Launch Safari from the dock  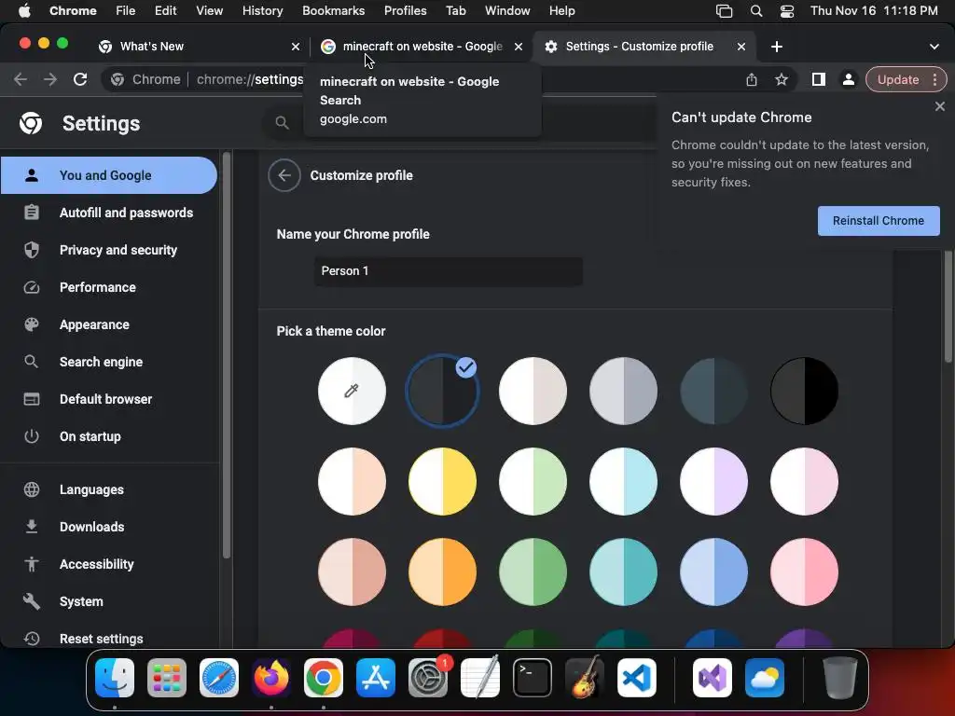coord(219,678)
